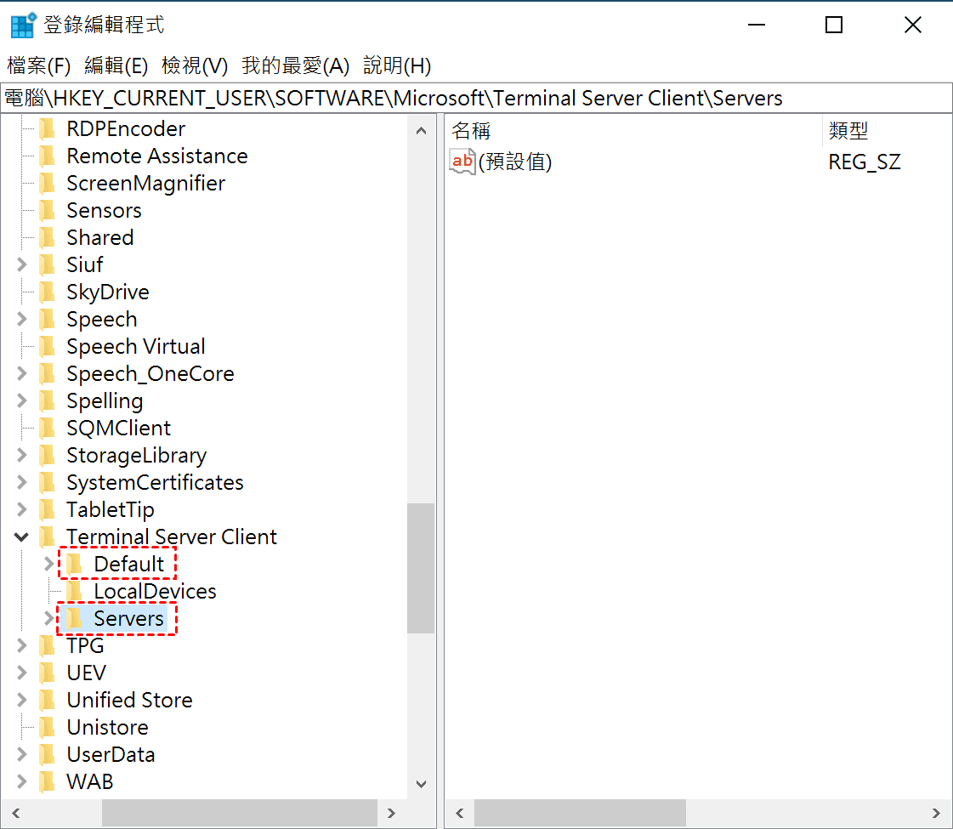Click the REG_SZ type cell

pos(865,162)
